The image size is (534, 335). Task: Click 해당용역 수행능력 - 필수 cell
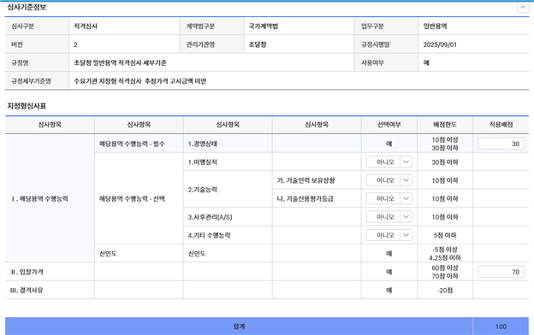coord(139,144)
